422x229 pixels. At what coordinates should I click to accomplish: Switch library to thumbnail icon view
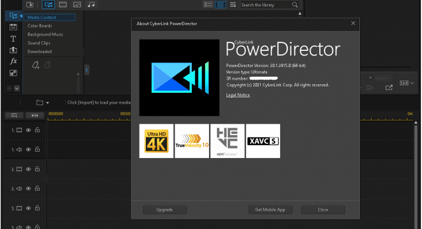click(x=220, y=5)
